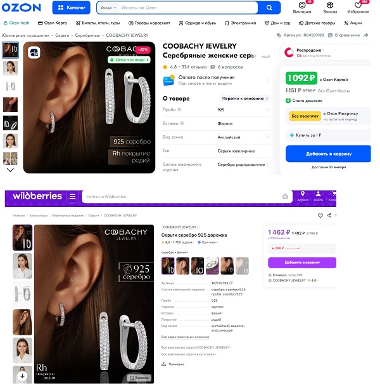Open the Везде search scope dropdown
Viewport: 380px width, 384px height.
pyautogui.click(x=108, y=8)
